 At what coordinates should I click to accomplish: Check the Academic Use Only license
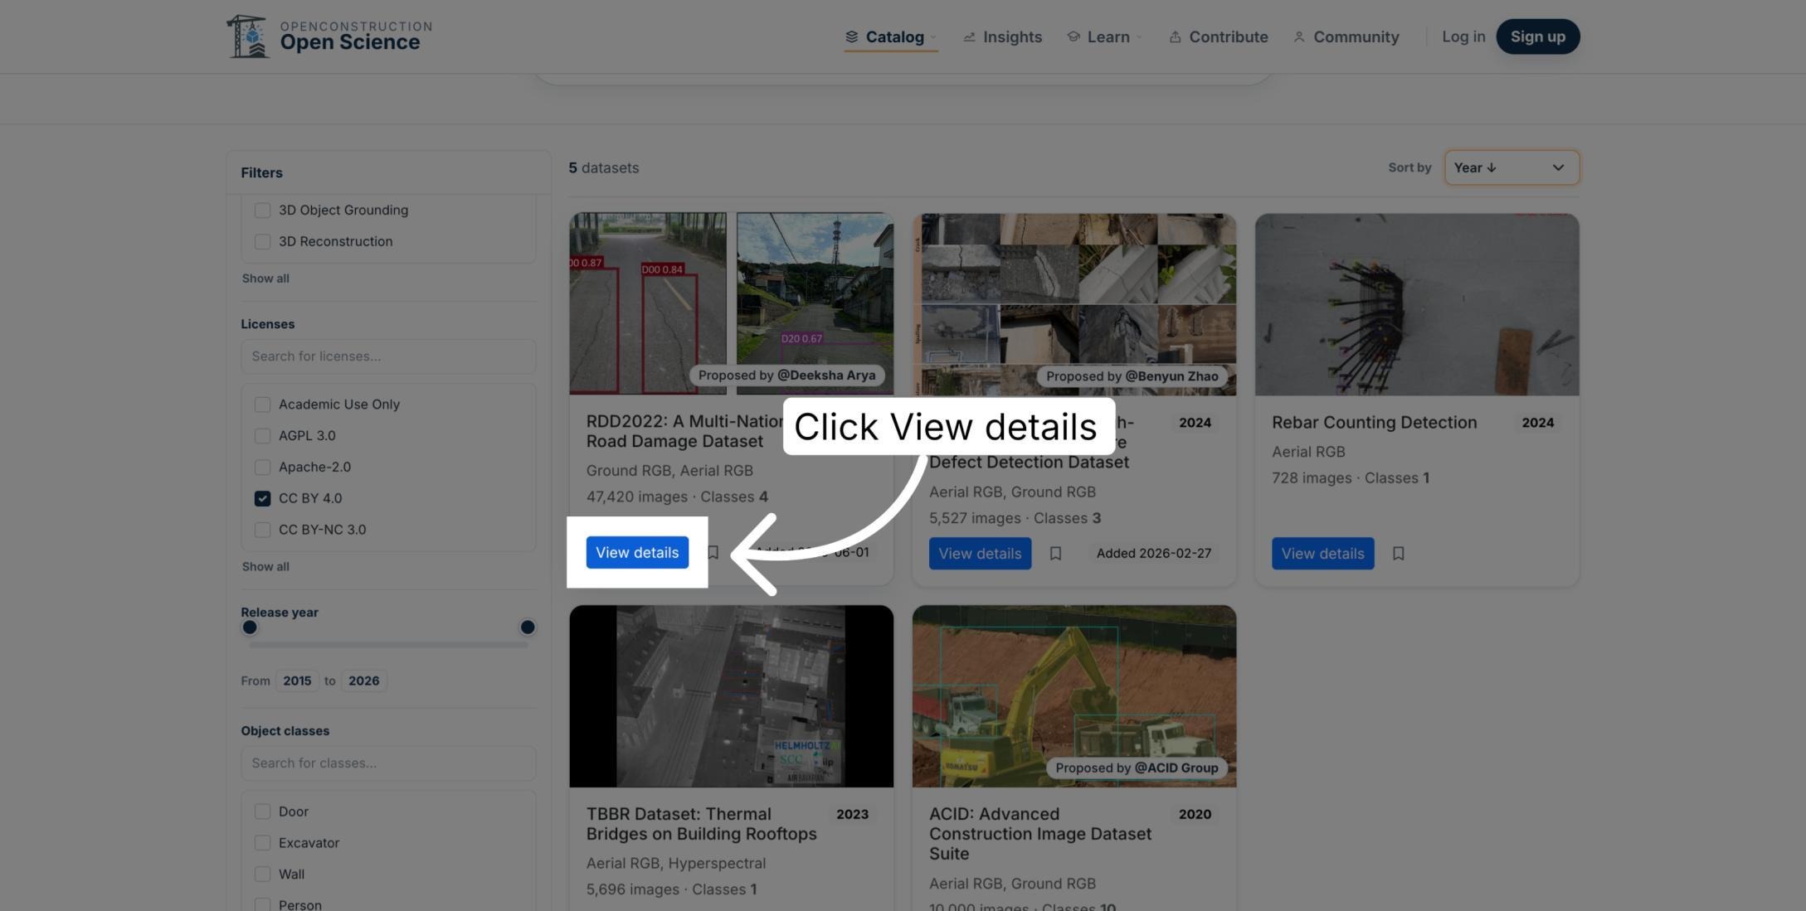[x=262, y=405]
